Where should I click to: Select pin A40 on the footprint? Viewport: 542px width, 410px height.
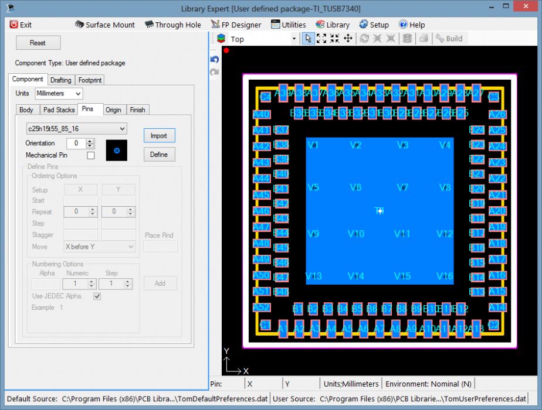click(262, 114)
